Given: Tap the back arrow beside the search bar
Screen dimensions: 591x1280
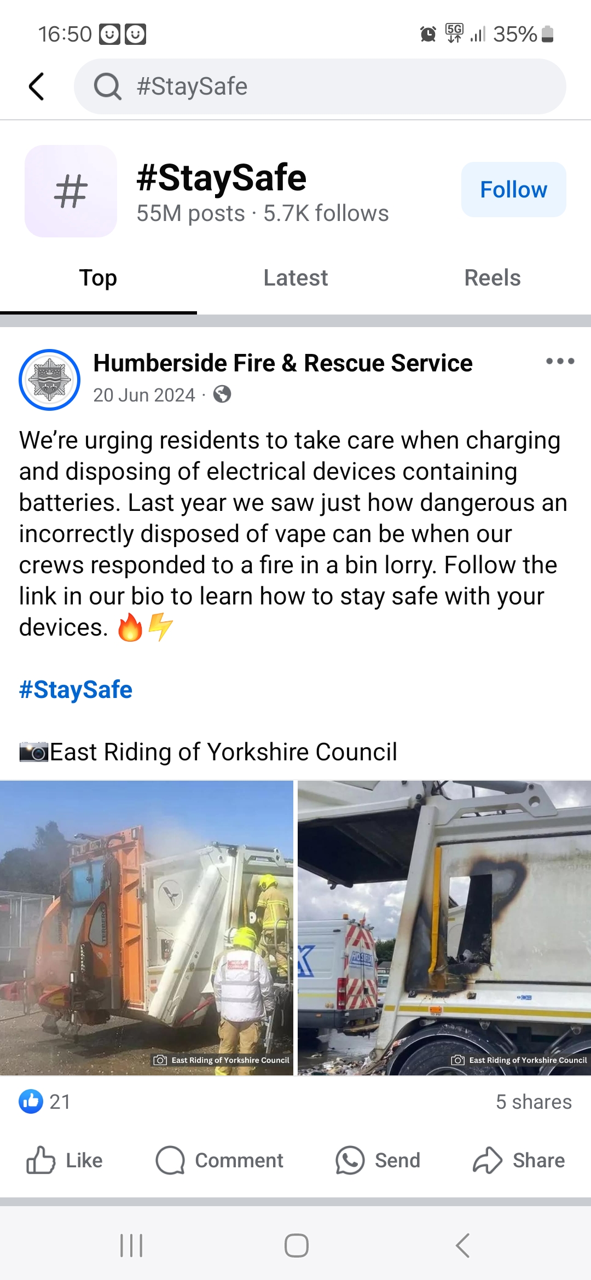Looking at the screenshot, I should pos(36,86).
